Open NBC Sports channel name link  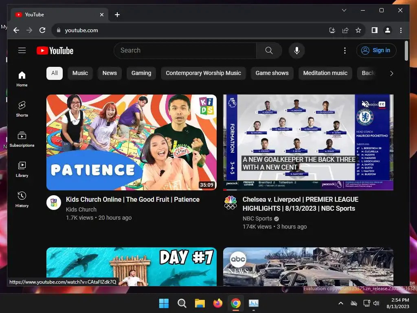[257, 218]
